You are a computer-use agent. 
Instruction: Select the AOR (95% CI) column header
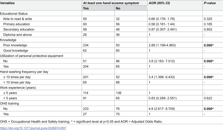click(159, 3)
